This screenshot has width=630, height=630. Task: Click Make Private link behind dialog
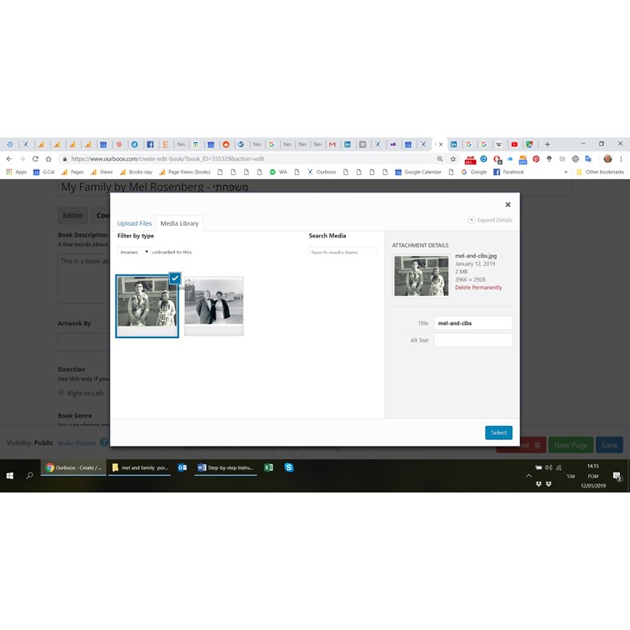tap(77, 443)
